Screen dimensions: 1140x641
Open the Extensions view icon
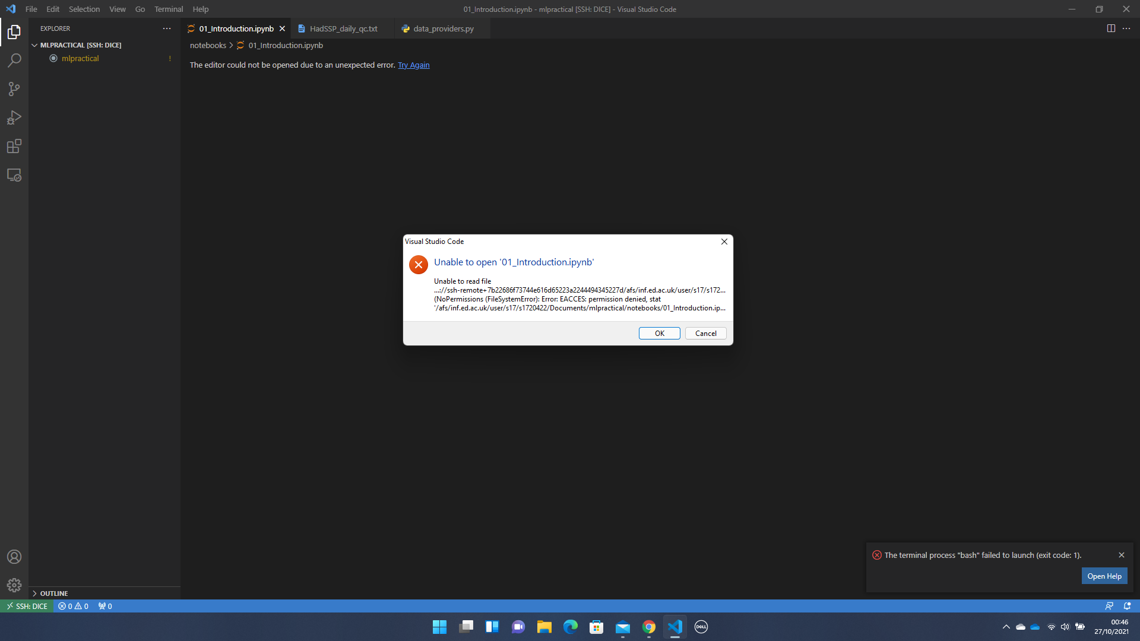14,146
